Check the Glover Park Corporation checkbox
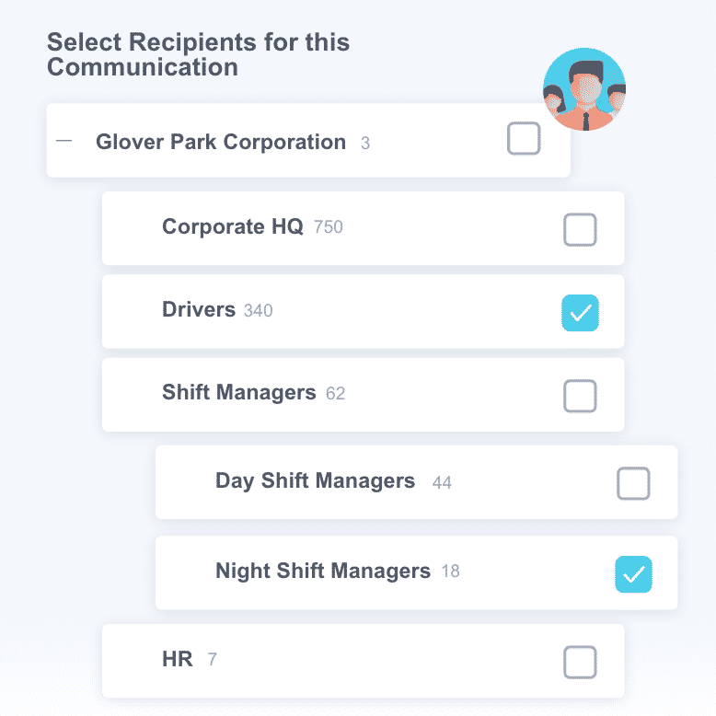 click(524, 140)
